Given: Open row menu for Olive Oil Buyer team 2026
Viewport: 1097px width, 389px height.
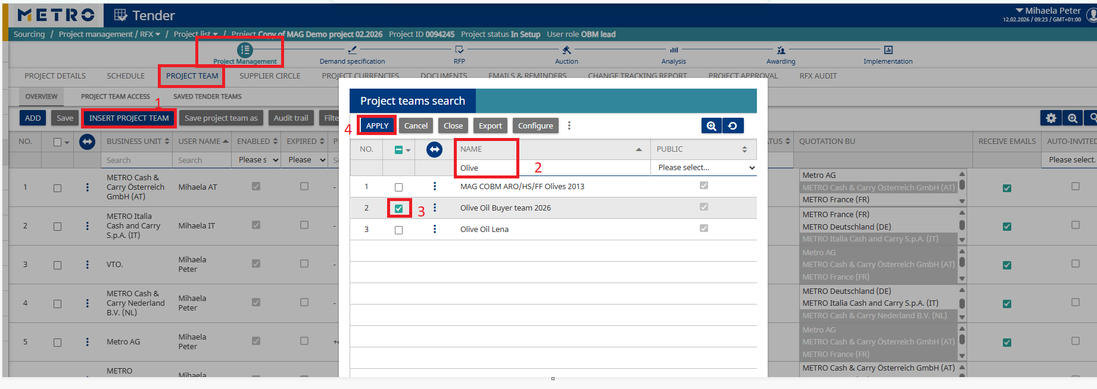Looking at the screenshot, I should click(435, 208).
